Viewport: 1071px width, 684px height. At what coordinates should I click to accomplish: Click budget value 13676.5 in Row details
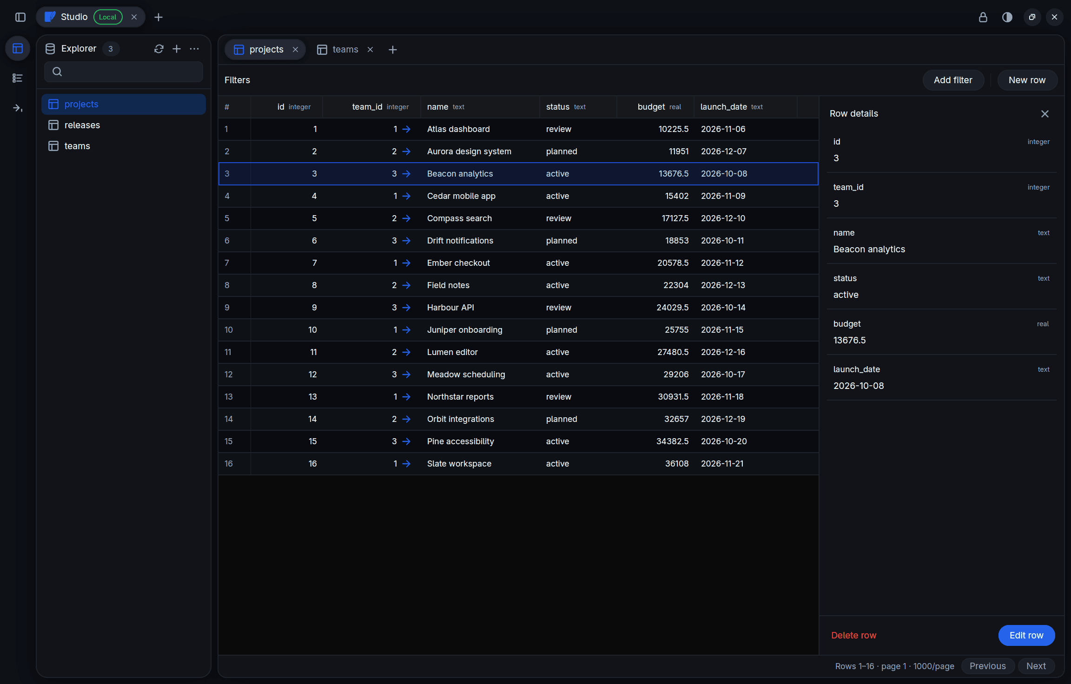(x=849, y=340)
